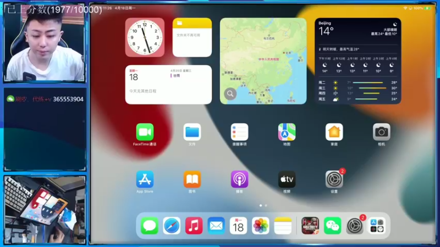Open the Podcasts app icon
440x247 pixels.
coord(239,179)
